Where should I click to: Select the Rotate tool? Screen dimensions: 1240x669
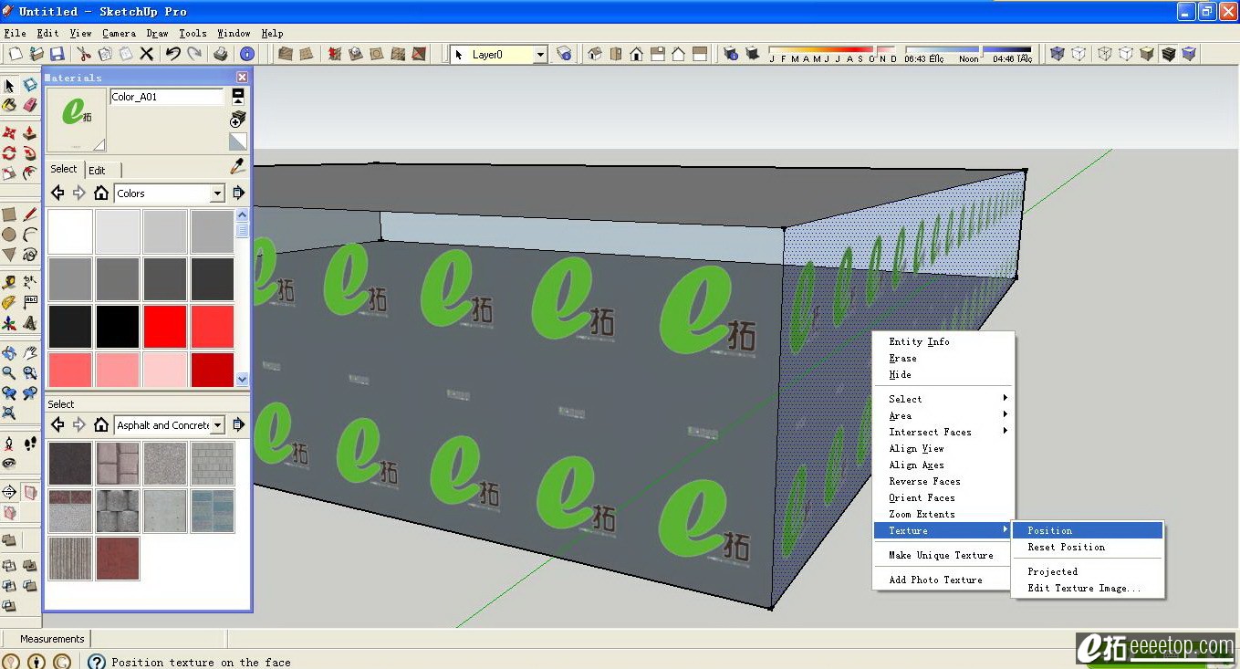pyautogui.click(x=9, y=153)
